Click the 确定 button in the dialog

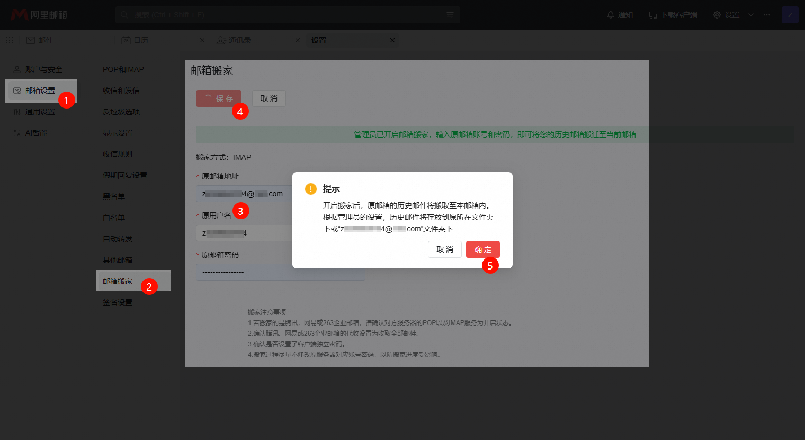point(482,249)
